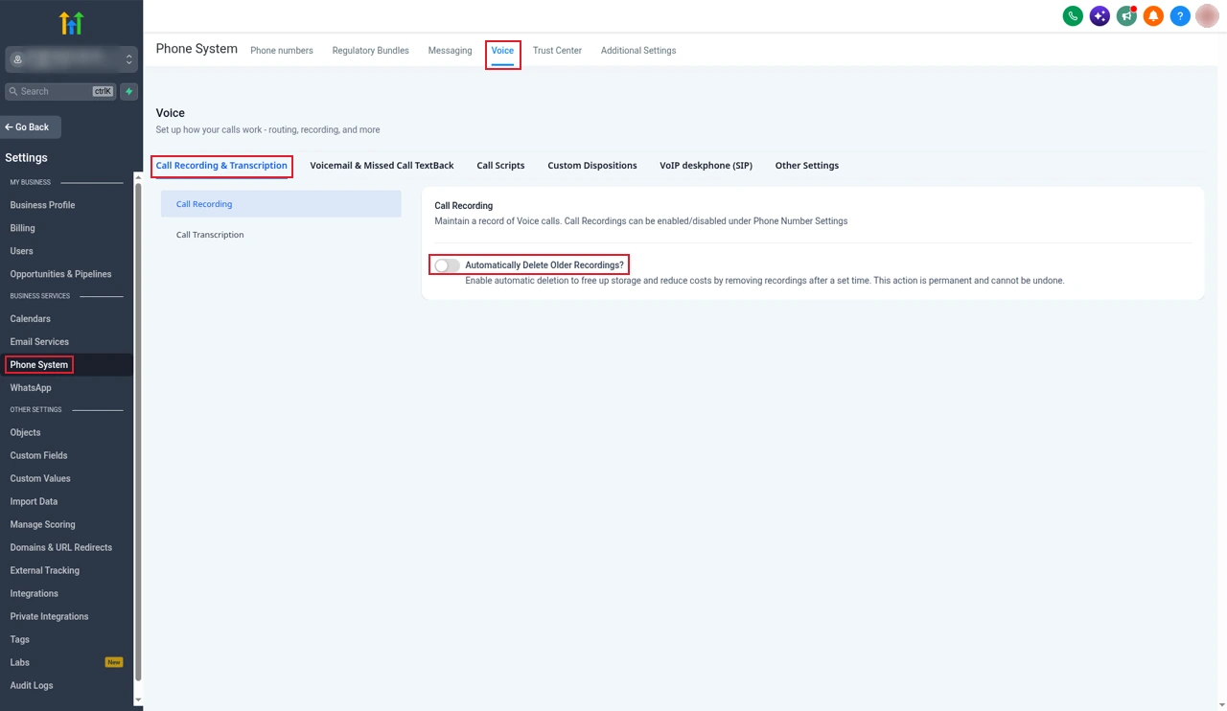The height and width of the screenshot is (711, 1227).
Task: Open the Other Settings tab
Action: point(807,166)
